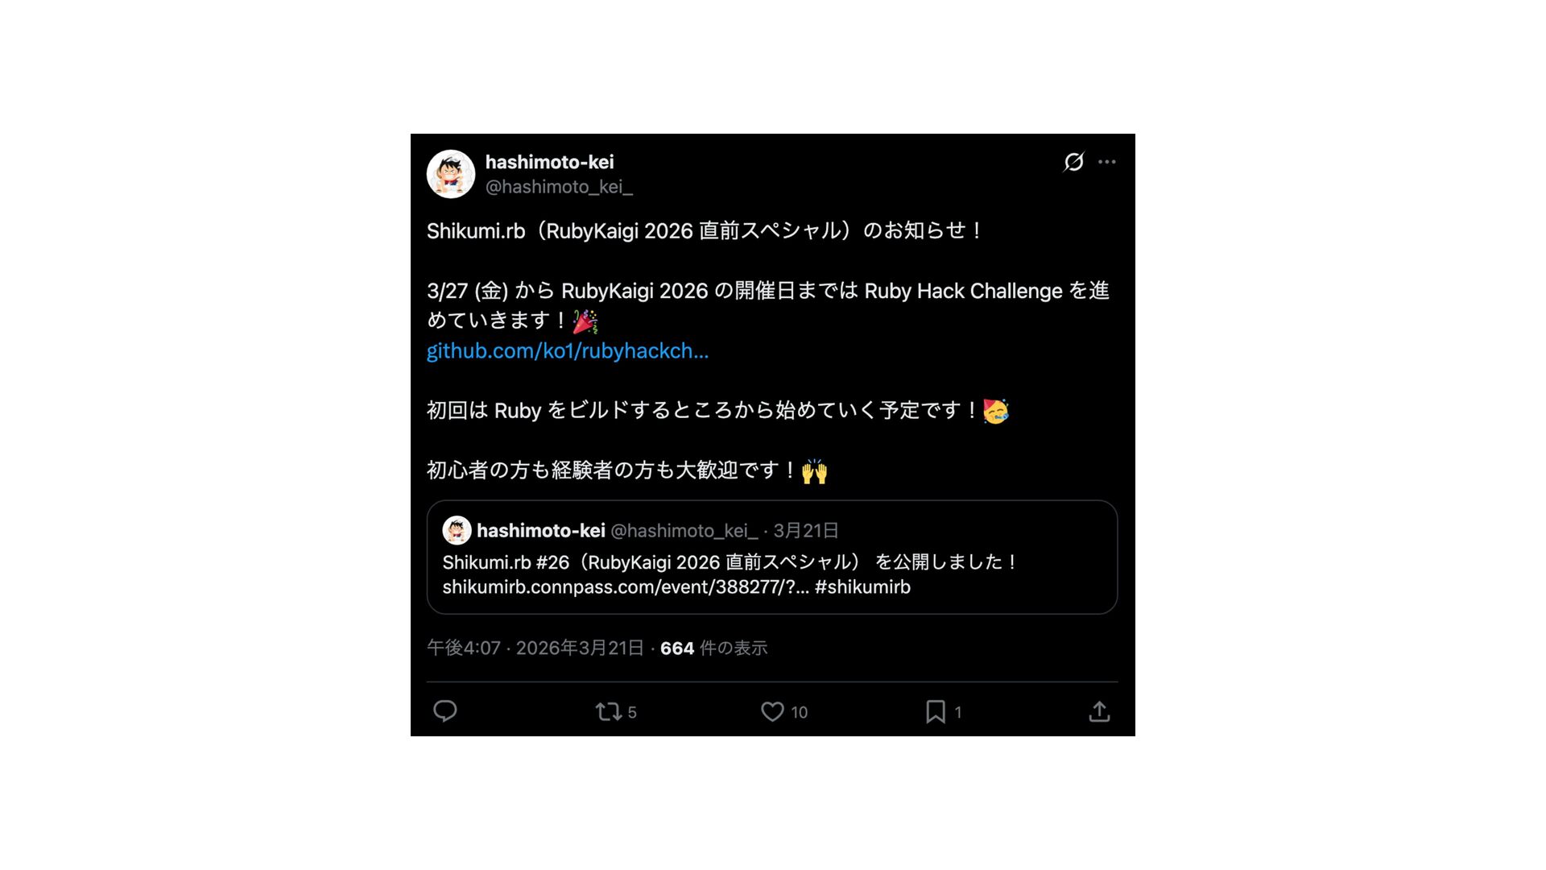Screen dimensions: 1546x870
Task: Click small avatar in quoted post
Action: click(457, 530)
